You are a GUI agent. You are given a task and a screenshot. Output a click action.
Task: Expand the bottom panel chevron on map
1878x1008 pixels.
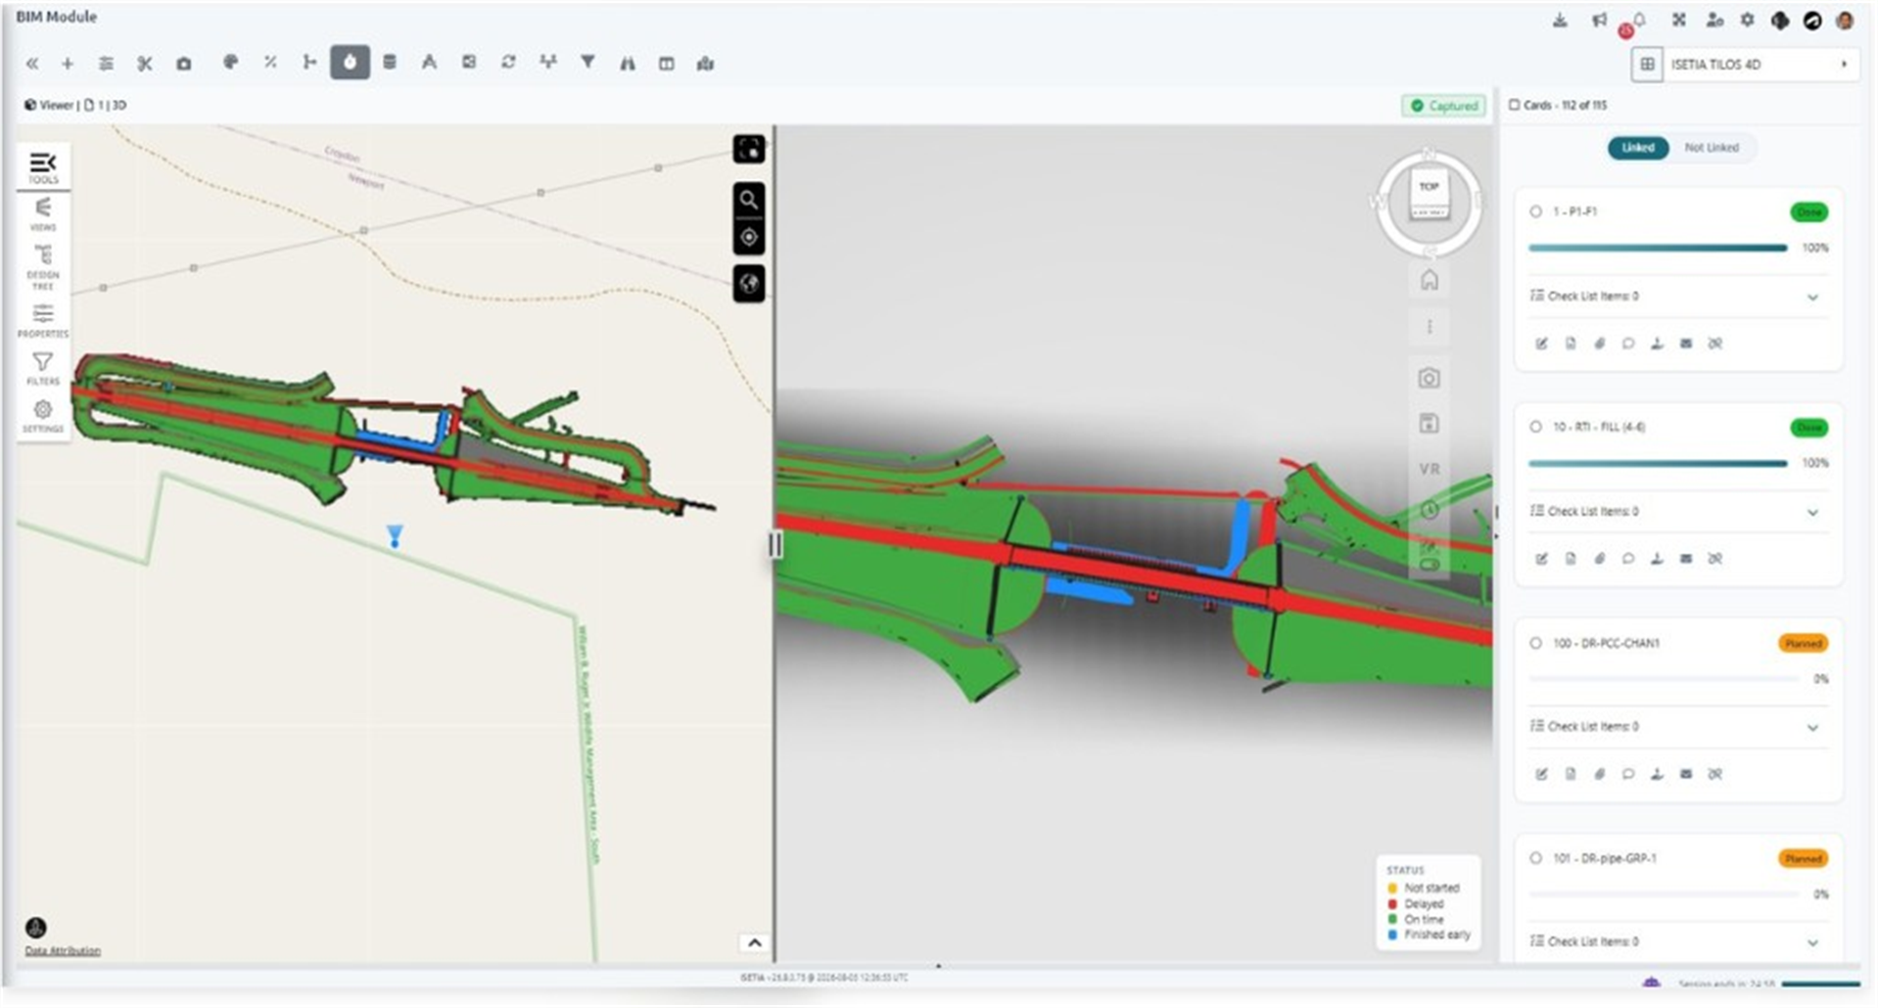click(754, 942)
